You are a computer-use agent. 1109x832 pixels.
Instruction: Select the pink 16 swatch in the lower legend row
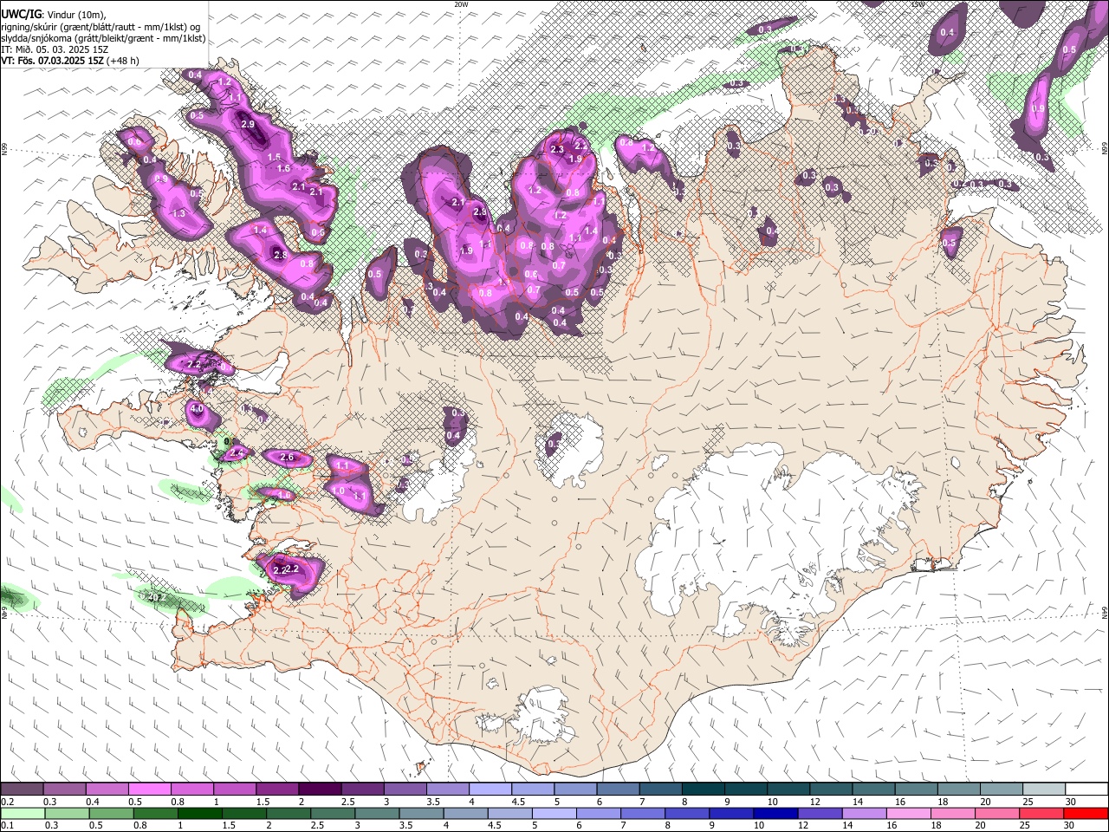(x=908, y=814)
